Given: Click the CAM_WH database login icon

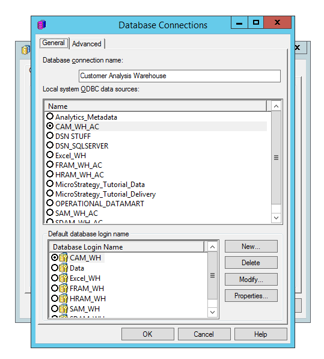Looking at the screenshot, I should [63, 257].
